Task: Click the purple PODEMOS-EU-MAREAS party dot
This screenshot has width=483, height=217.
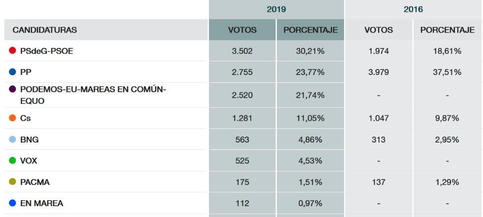Action: click(13, 89)
